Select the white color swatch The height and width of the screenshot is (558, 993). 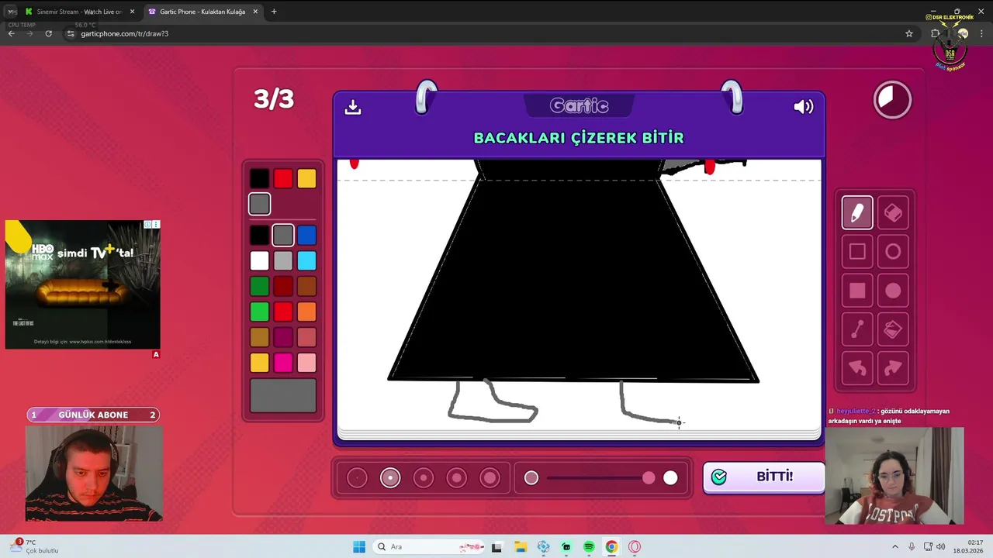260,260
